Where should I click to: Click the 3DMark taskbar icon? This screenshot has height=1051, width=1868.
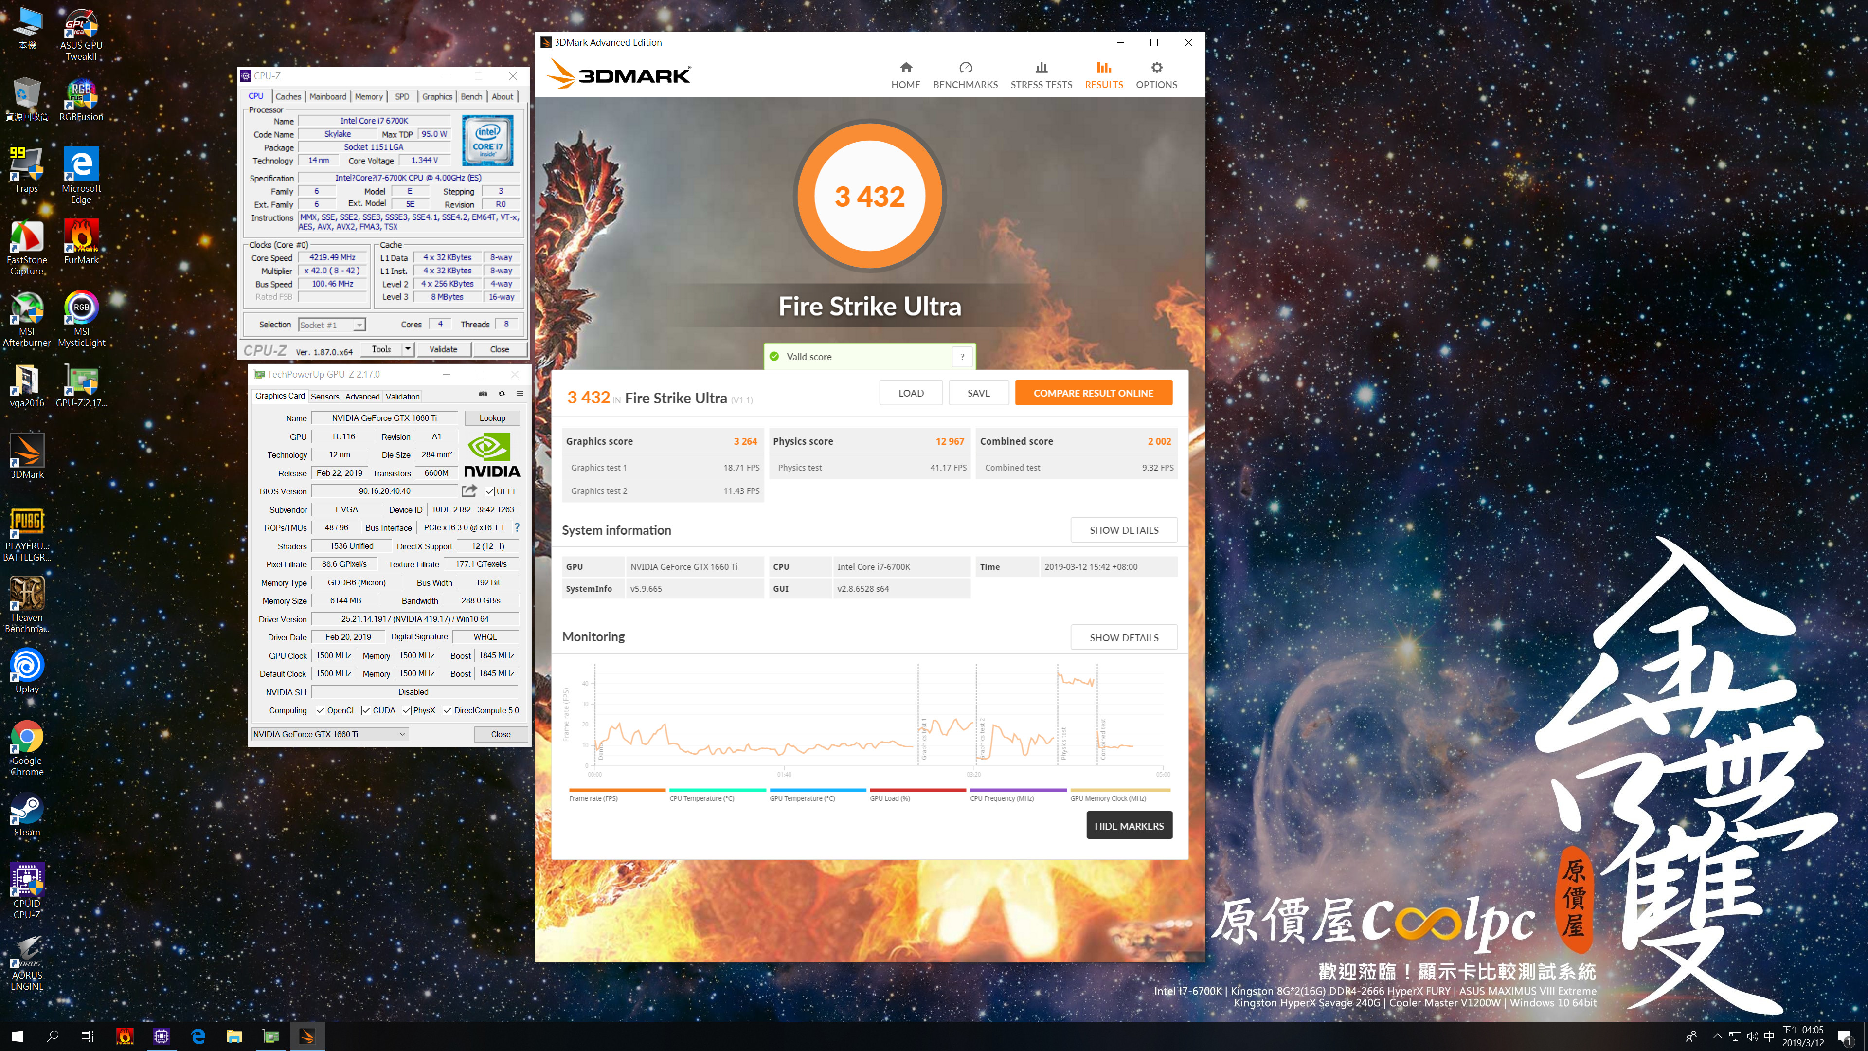point(307,1036)
